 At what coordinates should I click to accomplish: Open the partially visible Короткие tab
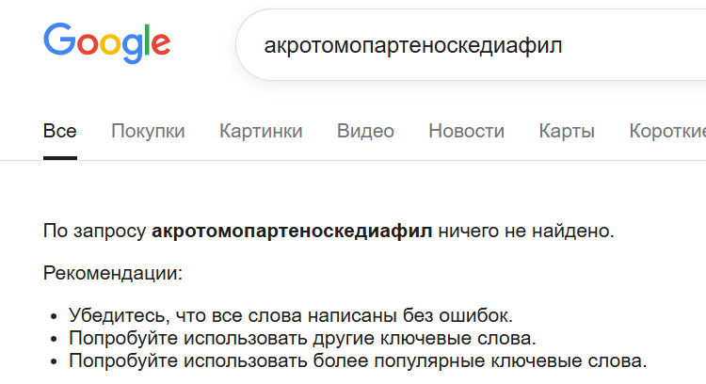point(667,131)
